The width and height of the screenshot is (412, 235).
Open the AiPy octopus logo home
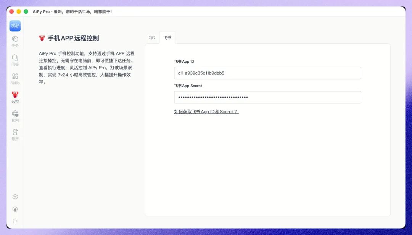tap(15, 26)
